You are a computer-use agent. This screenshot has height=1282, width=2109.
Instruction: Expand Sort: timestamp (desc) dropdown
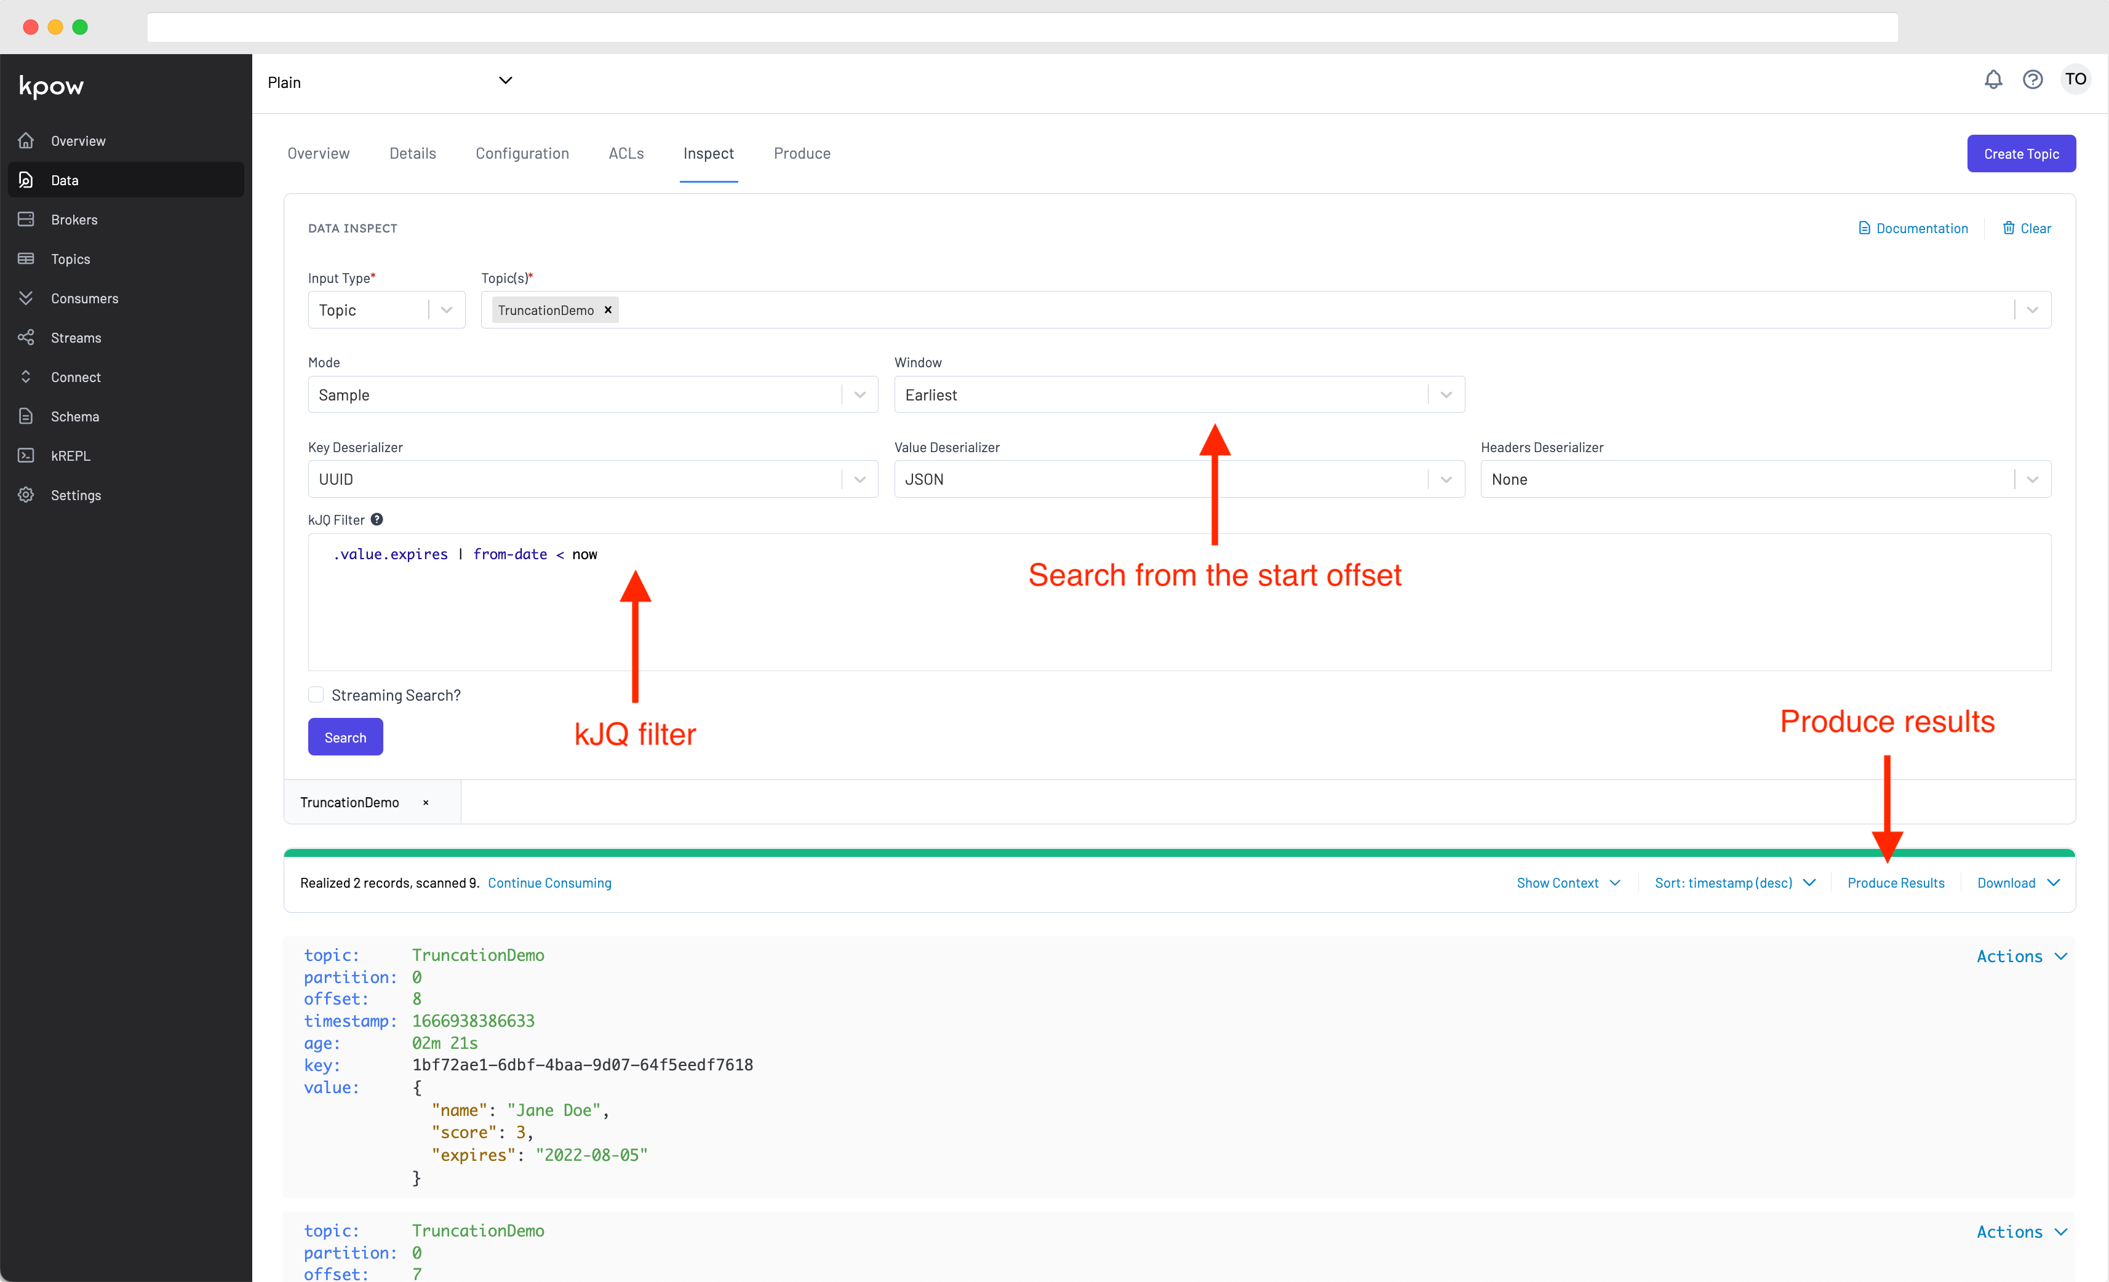[x=1734, y=883]
